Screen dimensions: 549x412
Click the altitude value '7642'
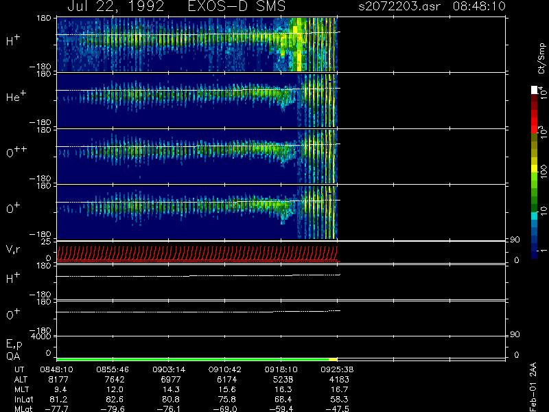[115, 380]
